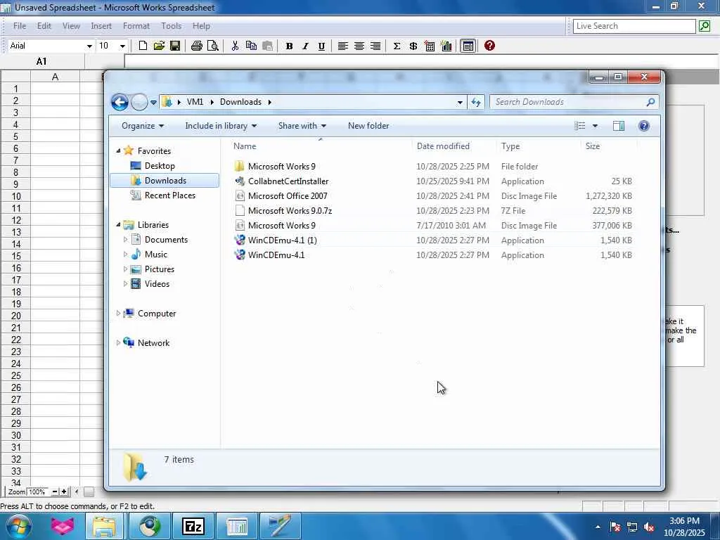The width and height of the screenshot is (720, 540).
Task: Copy selection using the Copy icon
Action: [251, 46]
